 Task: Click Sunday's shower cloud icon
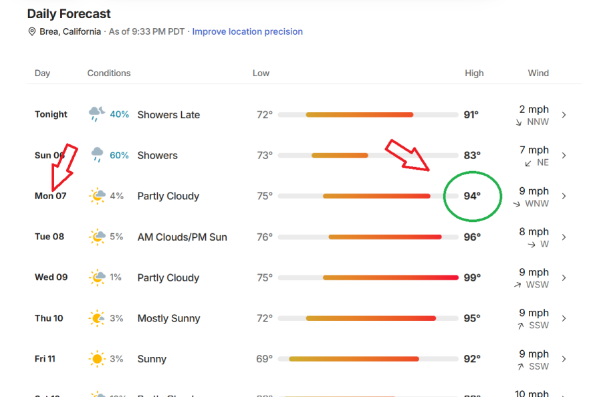pyautogui.click(x=98, y=155)
